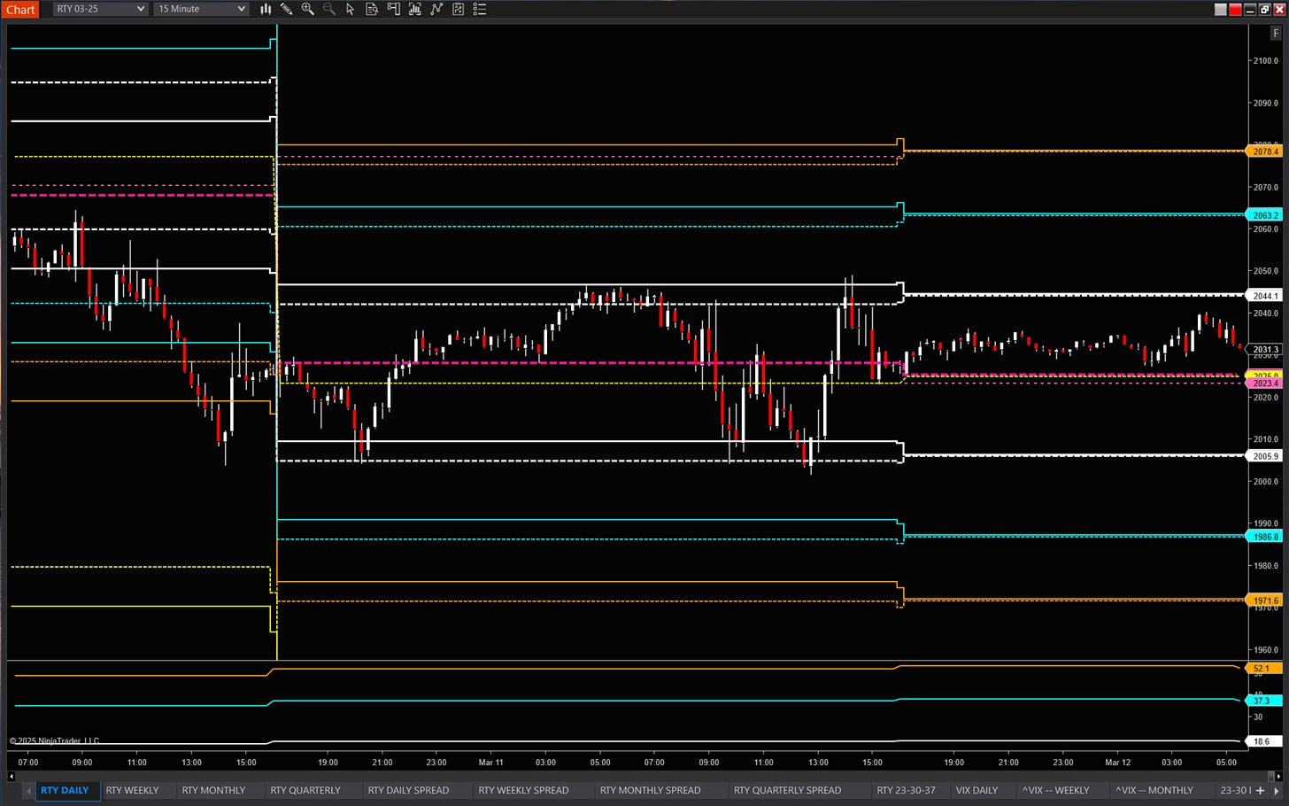Click the red window link square
This screenshot has width=1289, height=806.
pyautogui.click(x=1235, y=9)
